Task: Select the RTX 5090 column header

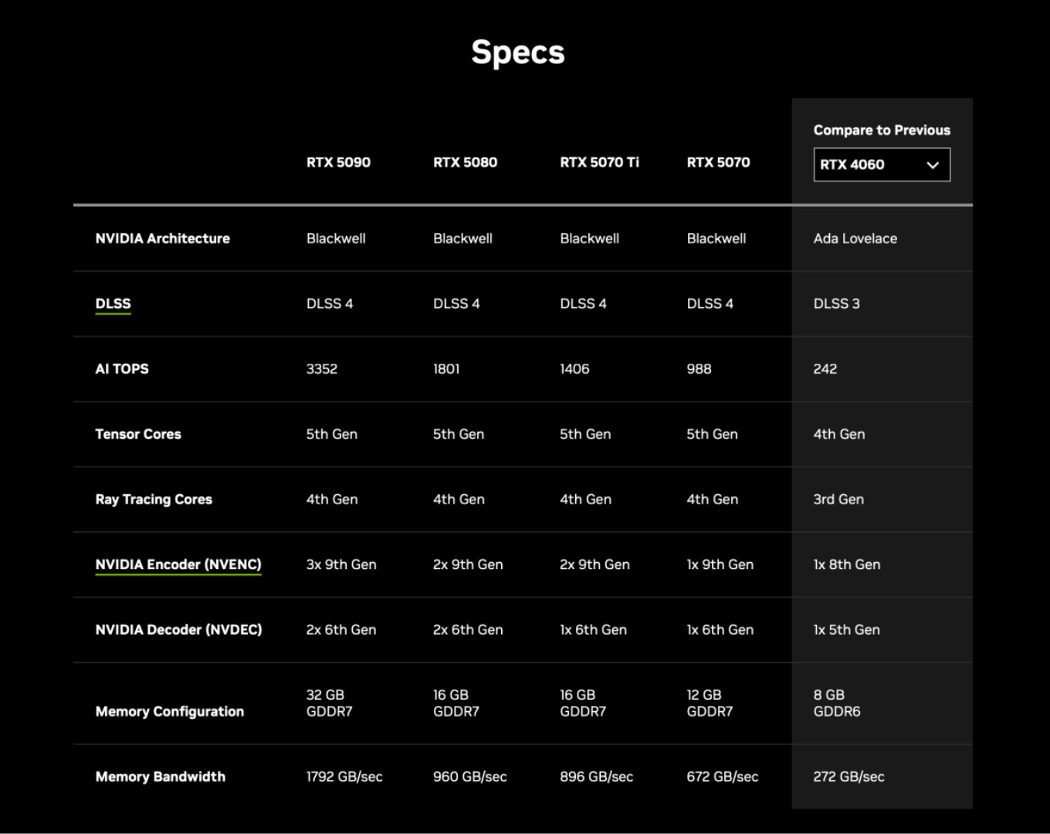Action: click(338, 162)
